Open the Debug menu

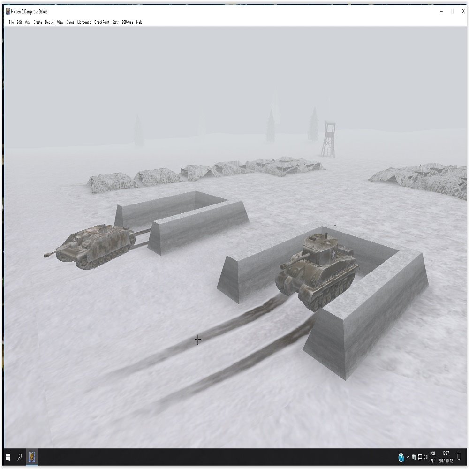(49, 22)
